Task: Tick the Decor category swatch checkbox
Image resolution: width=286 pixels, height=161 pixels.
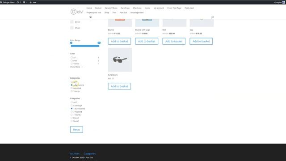Action: tap(72, 22)
